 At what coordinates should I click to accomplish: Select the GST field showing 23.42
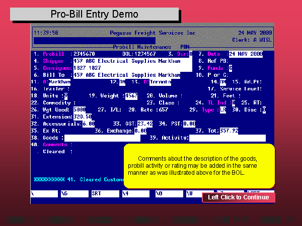click(x=145, y=124)
